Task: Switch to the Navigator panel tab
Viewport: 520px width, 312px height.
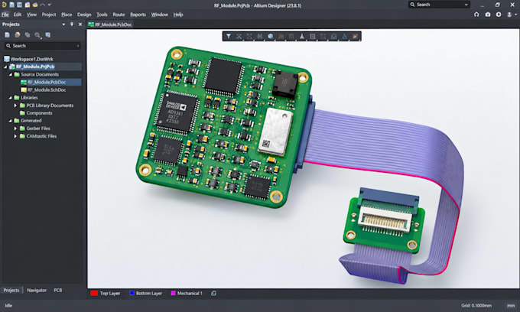Action: click(37, 290)
